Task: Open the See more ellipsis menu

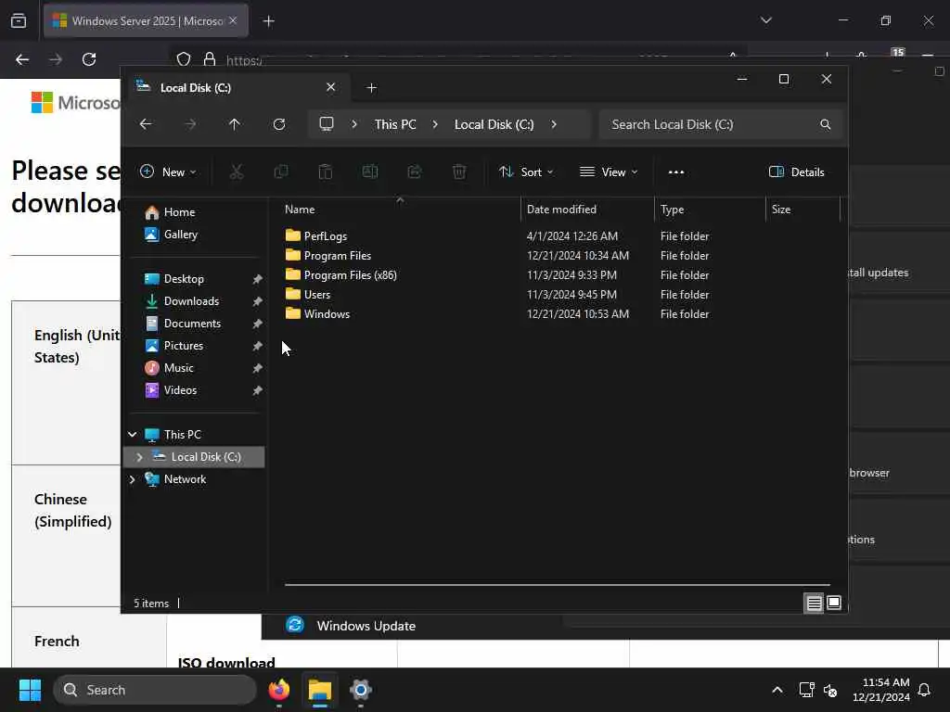Action: pyautogui.click(x=676, y=172)
